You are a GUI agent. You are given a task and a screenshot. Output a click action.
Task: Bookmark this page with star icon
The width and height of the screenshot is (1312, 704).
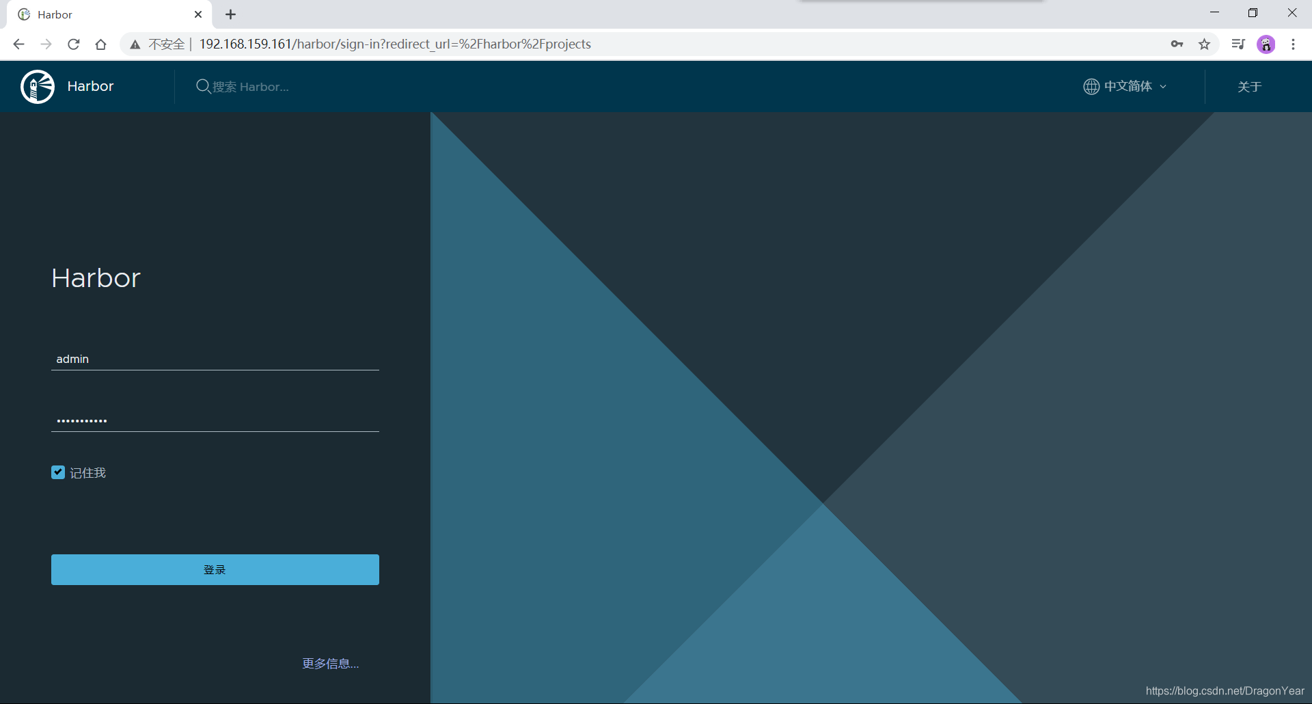[1204, 44]
